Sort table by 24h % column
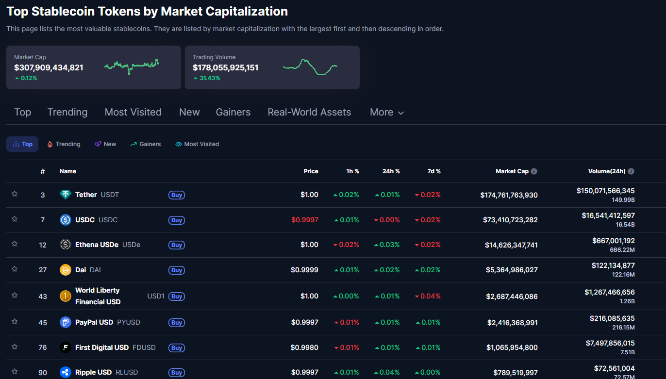This screenshot has height=379, width=666. 391,171
